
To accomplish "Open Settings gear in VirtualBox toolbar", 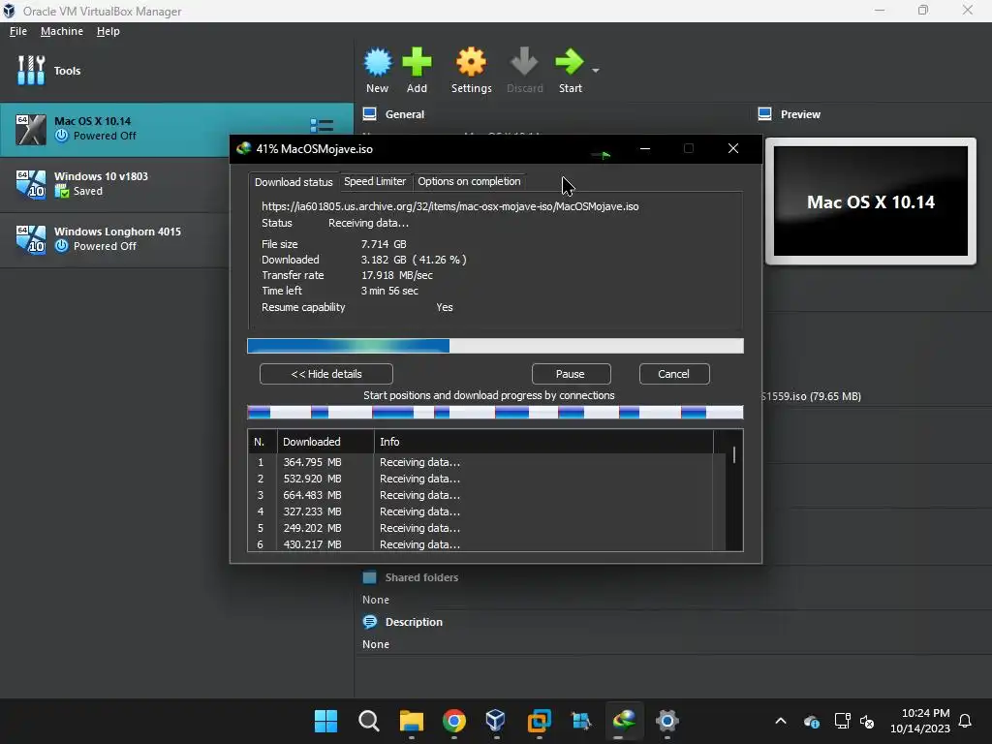I will click(x=472, y=62).
